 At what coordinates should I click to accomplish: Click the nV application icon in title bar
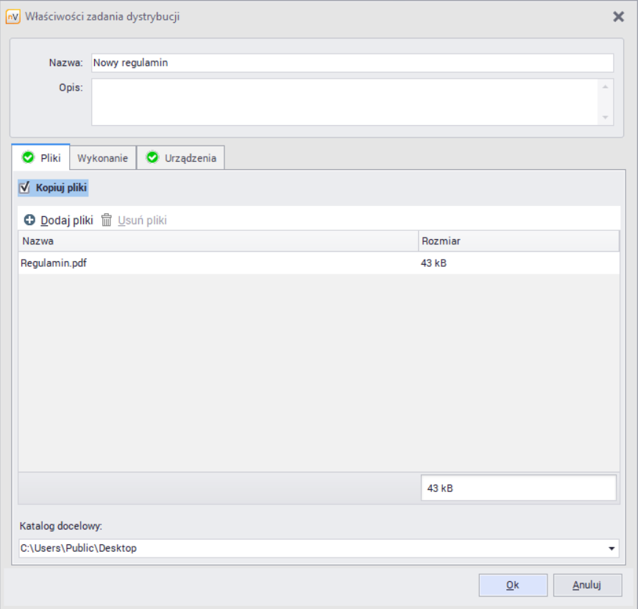pos(13,17)
